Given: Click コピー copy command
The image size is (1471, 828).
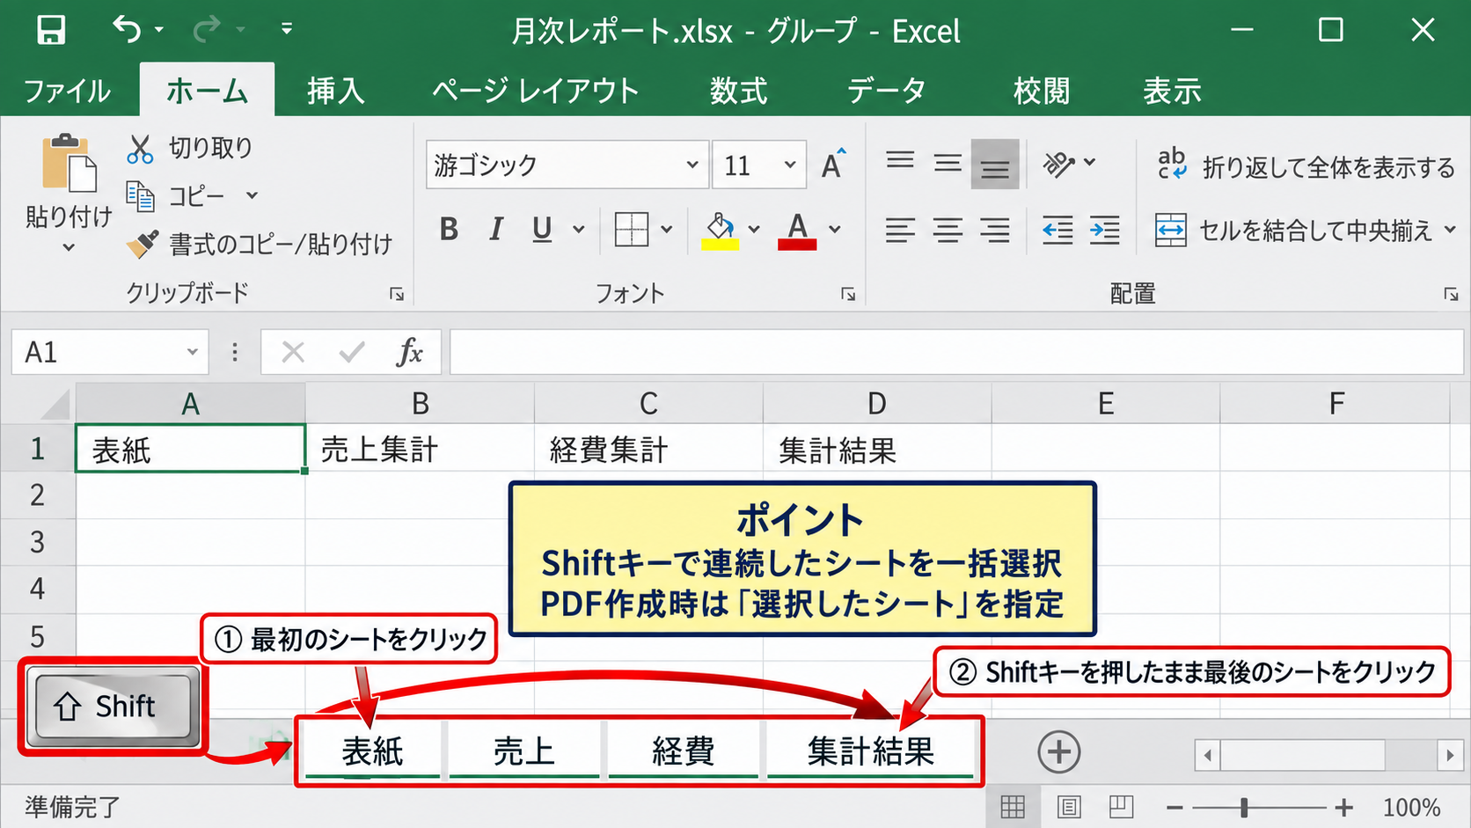Looking at the screenshot, I should (x=176, y=195).
